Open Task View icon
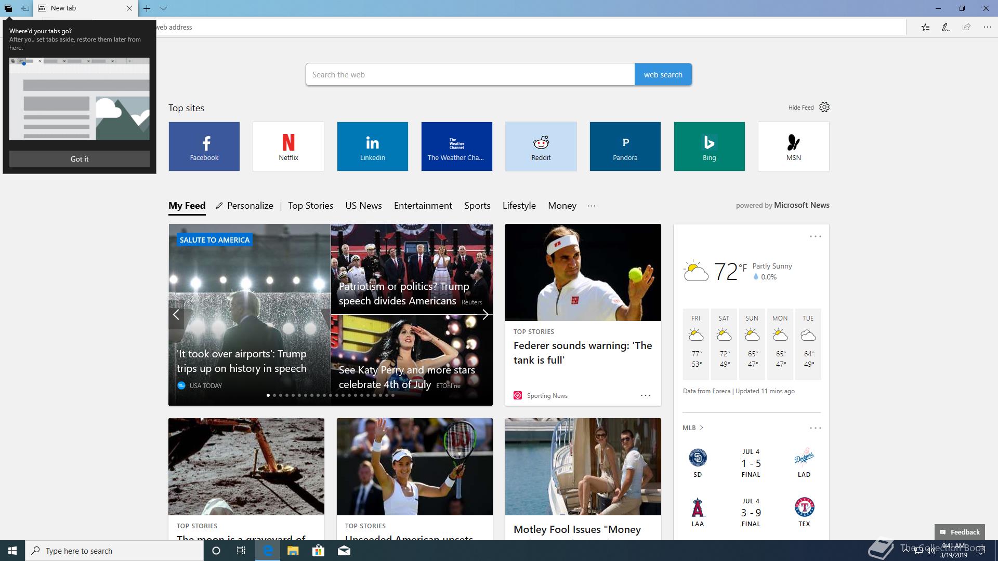 point(241,551)
